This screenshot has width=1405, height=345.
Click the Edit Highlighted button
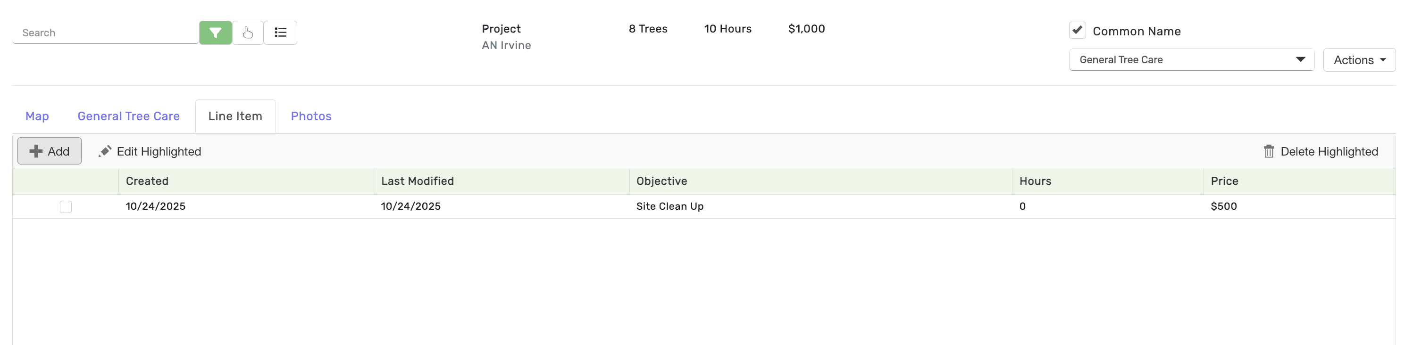(x=159, y=151)
